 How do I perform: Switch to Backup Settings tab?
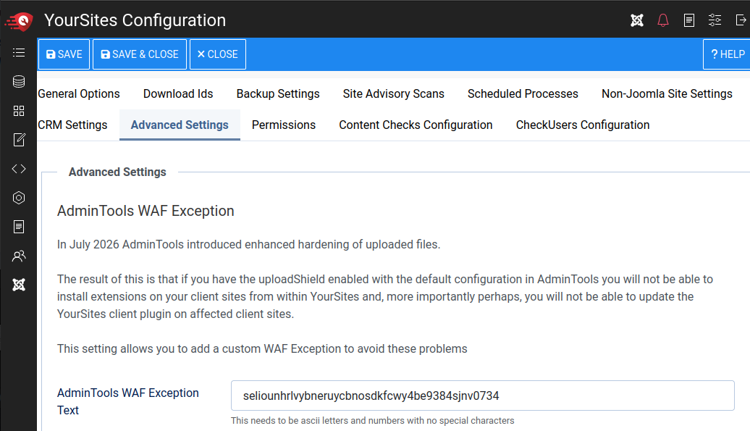(x=278, y=93)
